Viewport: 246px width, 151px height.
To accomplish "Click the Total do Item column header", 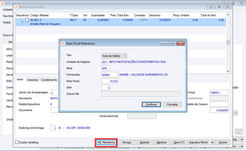I will click(213, 15).
